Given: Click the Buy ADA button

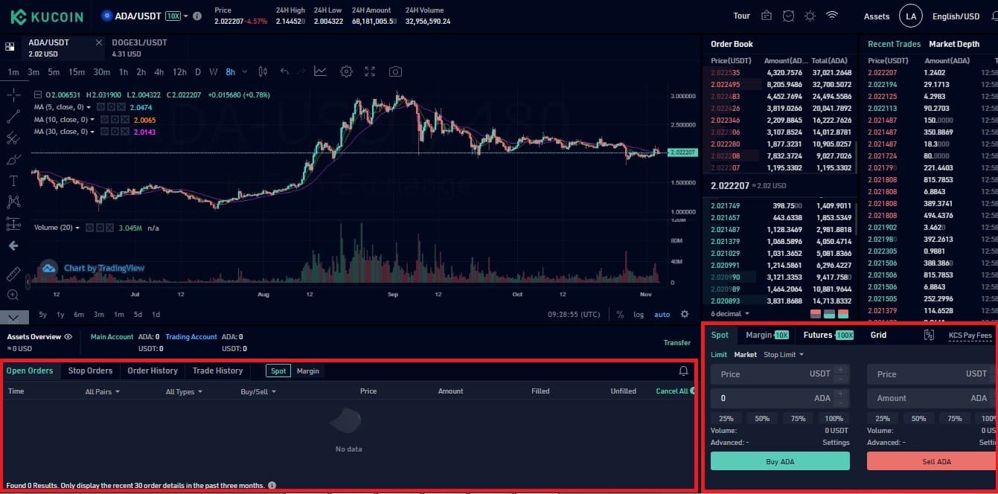Looking at the screenshot, I should [x=780, y=461].
